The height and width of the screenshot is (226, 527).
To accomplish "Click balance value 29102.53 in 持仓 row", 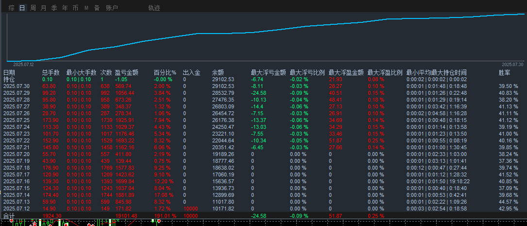I will click(x=223, y=79).
